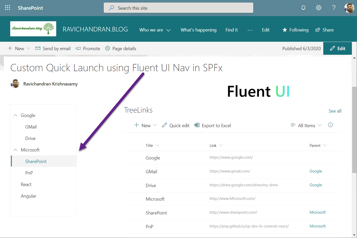This screenshot has height=238, width=357.
Task: Click the teal Edit page button
Action: 337,48
